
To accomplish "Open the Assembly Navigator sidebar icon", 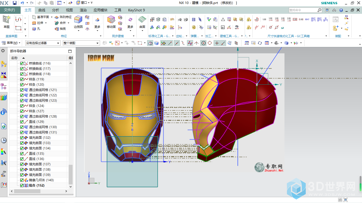I will tap(4, 63).
